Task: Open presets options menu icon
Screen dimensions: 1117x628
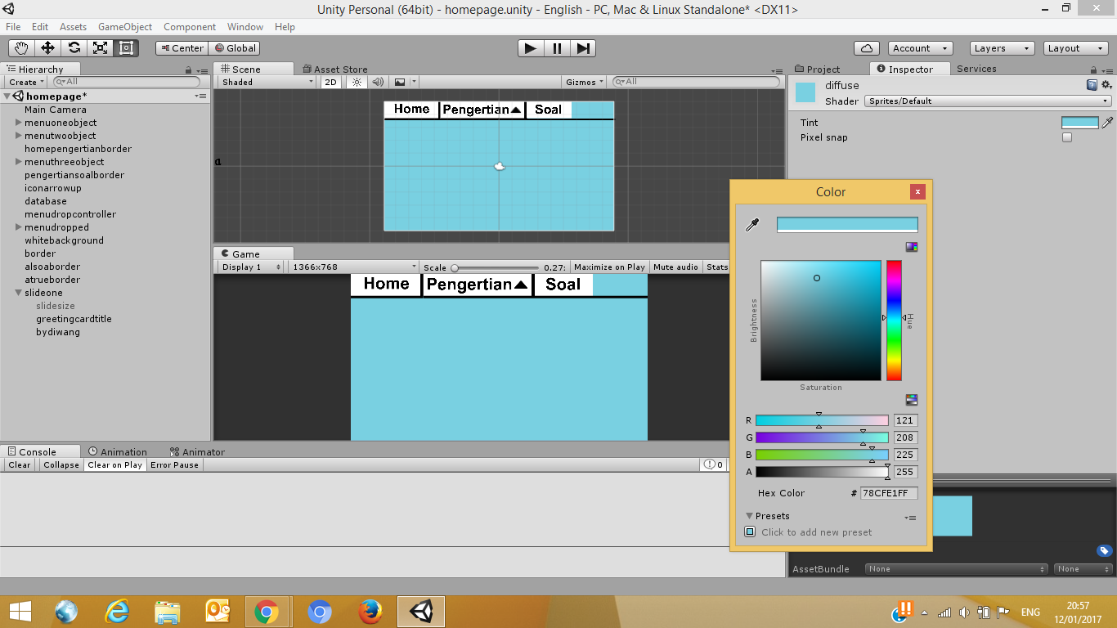Action: (x=910, y=518)
